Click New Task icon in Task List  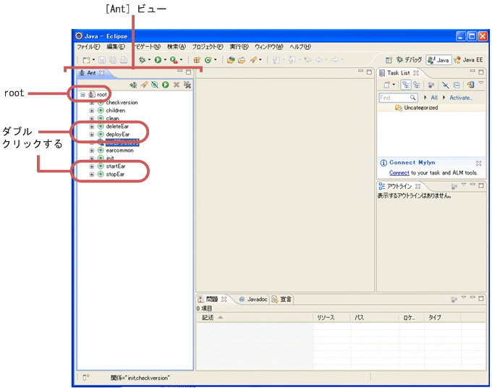(386, 85)
